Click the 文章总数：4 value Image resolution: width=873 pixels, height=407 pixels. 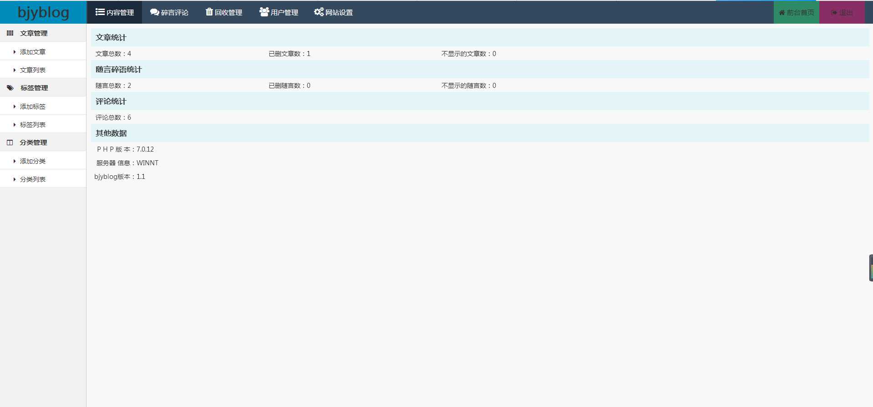coord(113,54)
